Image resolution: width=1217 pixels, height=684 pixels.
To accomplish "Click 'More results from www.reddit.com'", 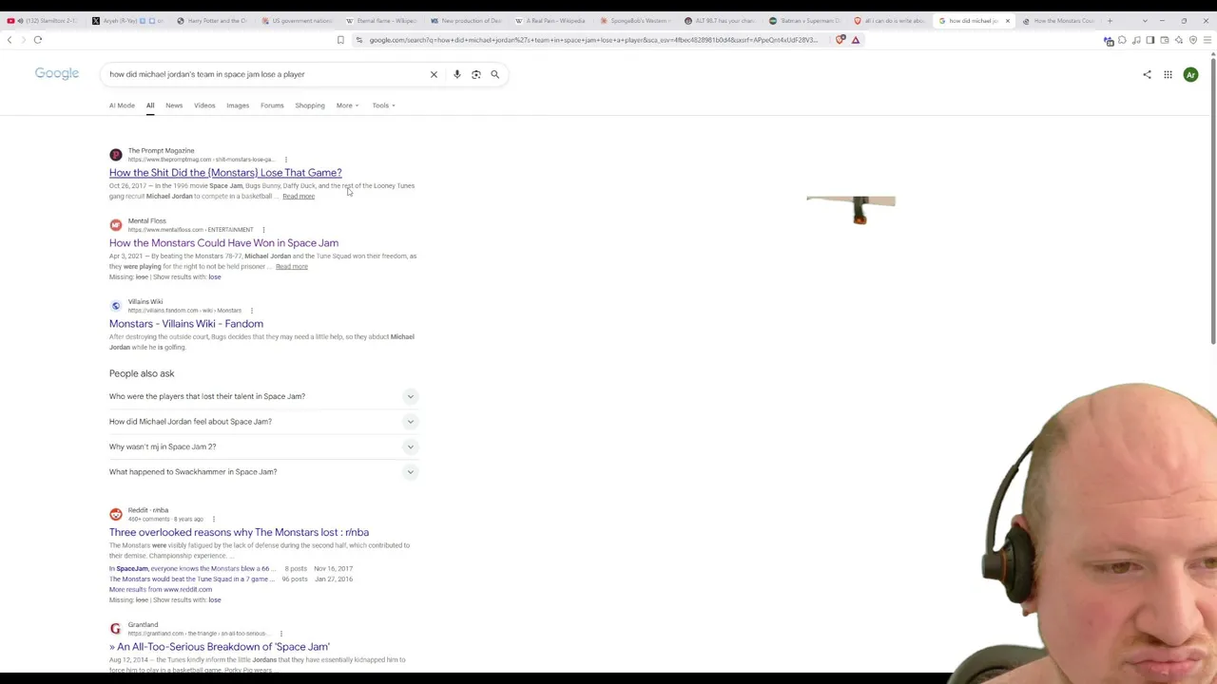I will click(x=161, y=590).
